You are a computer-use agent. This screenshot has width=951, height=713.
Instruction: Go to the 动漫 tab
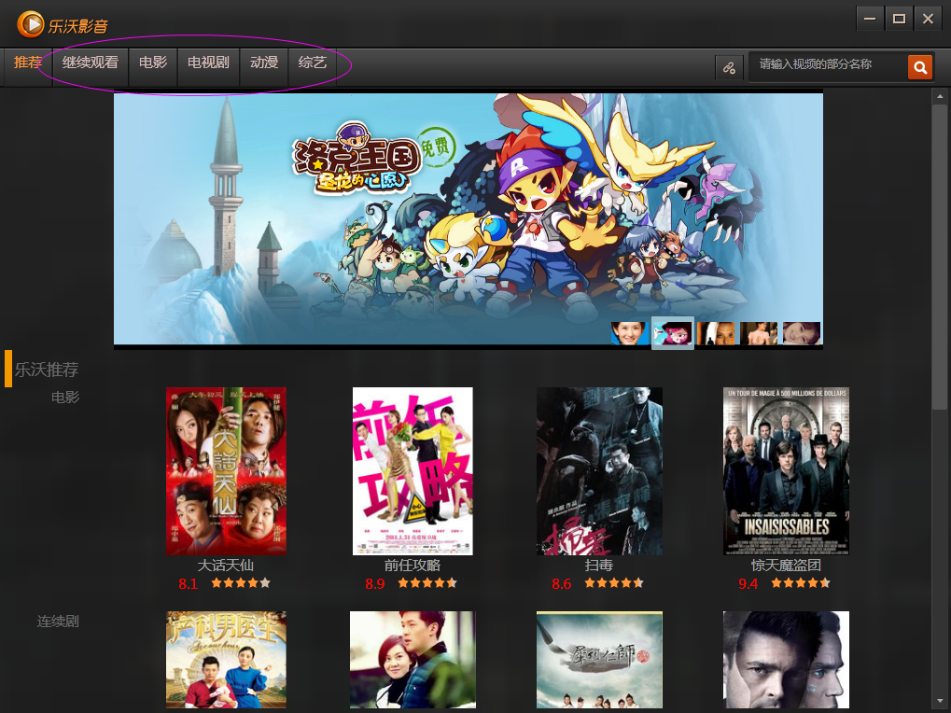coord(264,63)
